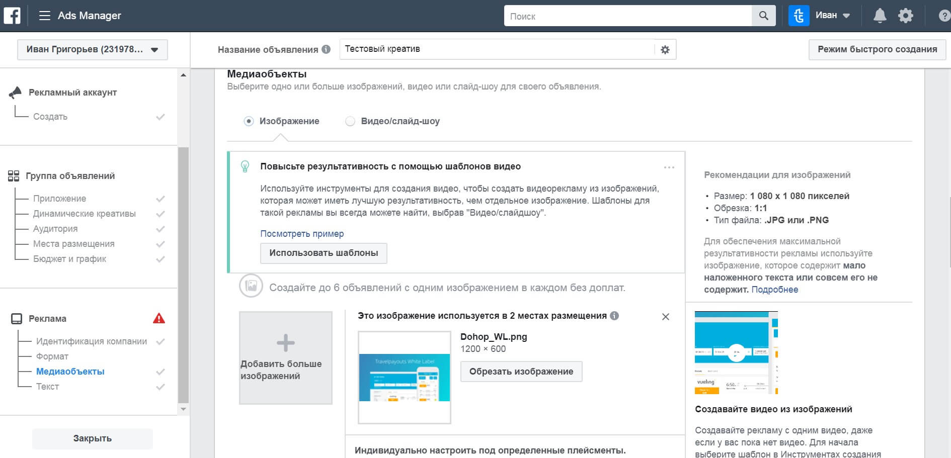Click Dohop_WL.png file name text
Image resolution: width=951 pixels, height=458 pixels.
[494, 337]
